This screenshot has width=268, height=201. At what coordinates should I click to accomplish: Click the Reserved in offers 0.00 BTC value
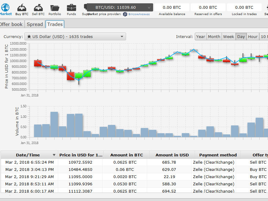click(x=208, y=7)
